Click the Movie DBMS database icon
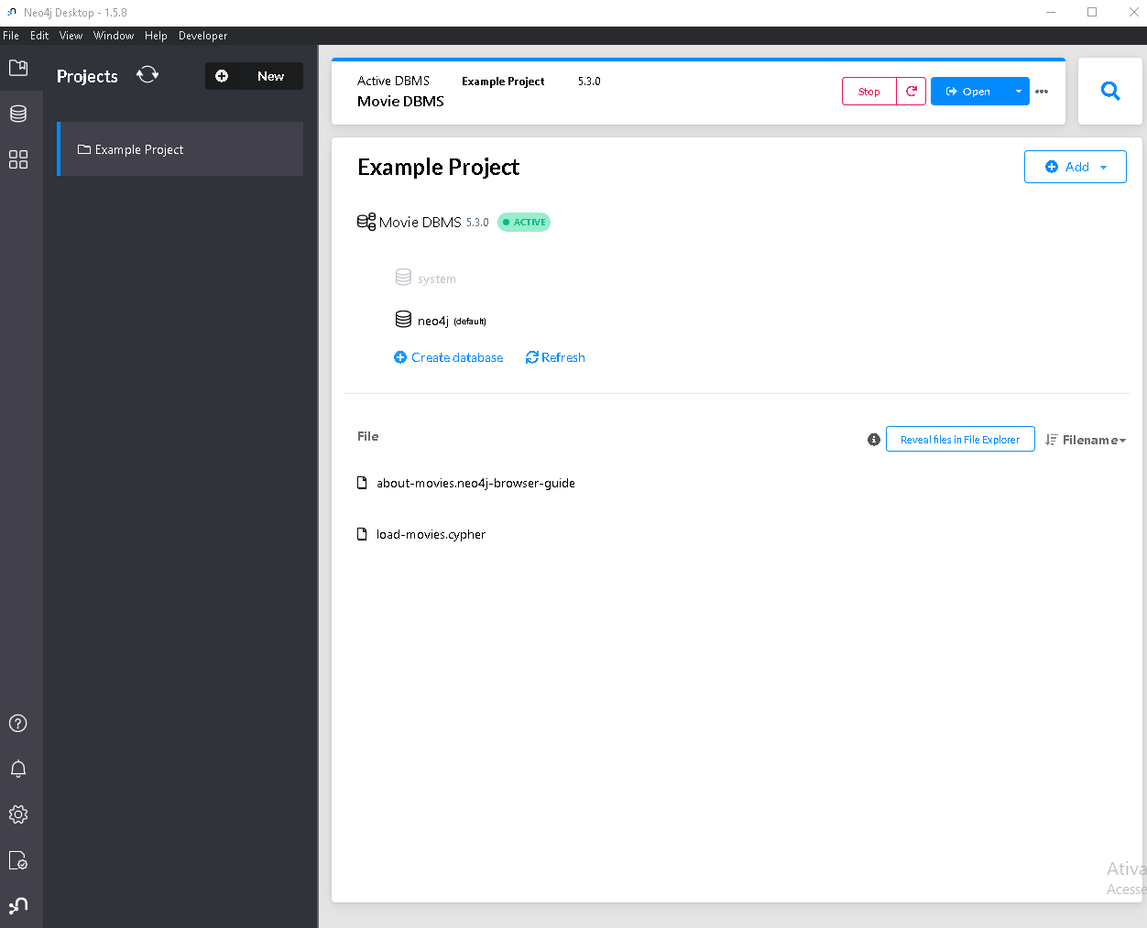The image size is (1147, 928). pos(366,222)
